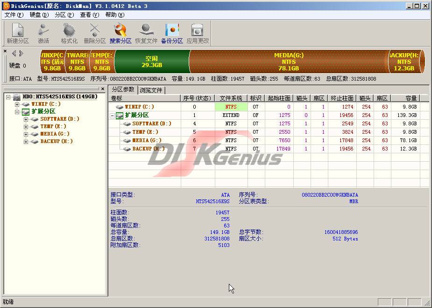Expand the MEDIA (G:) node in tree
This screenshot has height=308, width=432.
[x=26, y=134]
